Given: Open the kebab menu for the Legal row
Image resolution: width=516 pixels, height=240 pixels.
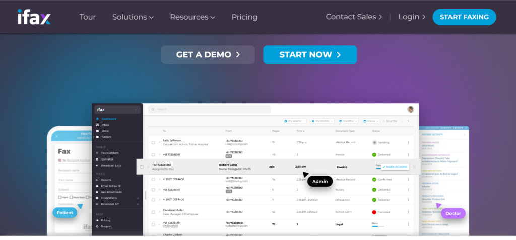Looking at the screenshot, I should point(408,224).
